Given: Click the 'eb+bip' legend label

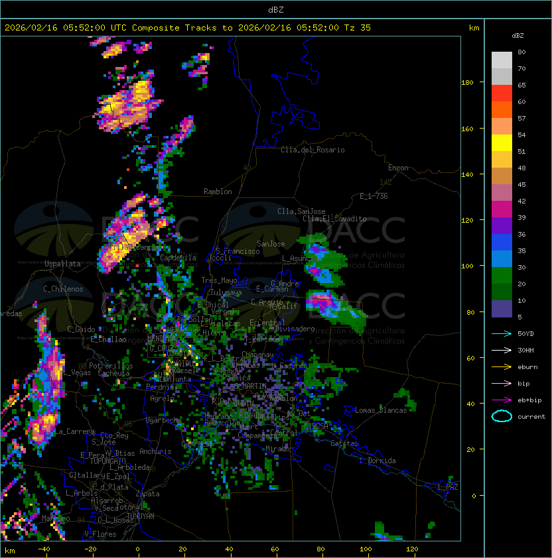Looking at the screenshot, I should point(529,400).
